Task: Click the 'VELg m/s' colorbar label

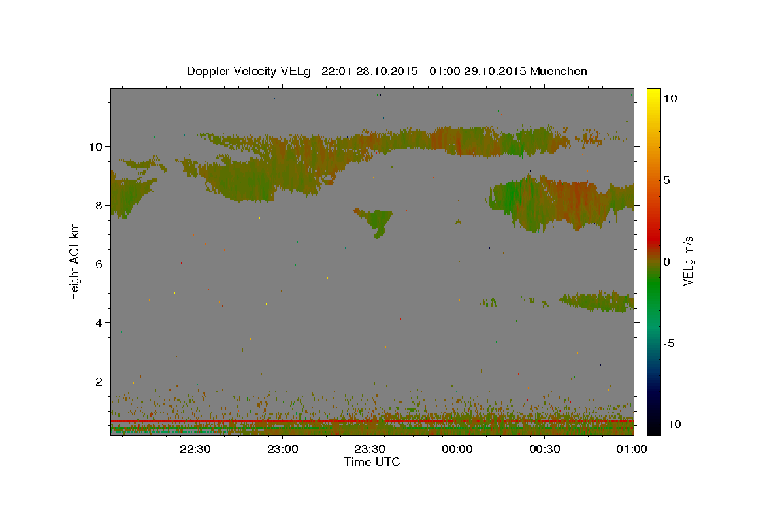Action: pos(687,260)
